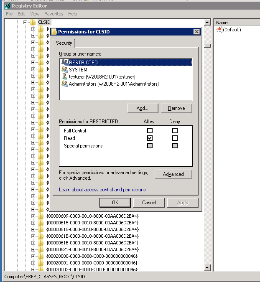The image size is (260, 282).
Task: Click the tree scrollbar down arrow
Action: (207, 267)
